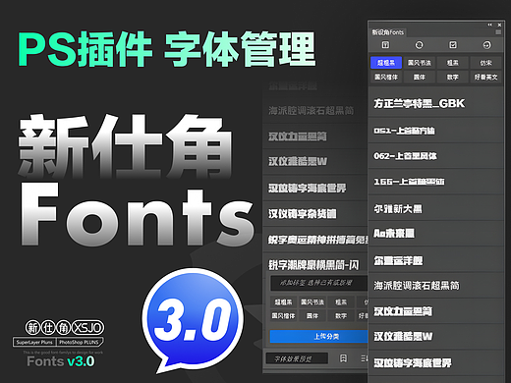Click the save icon beside the preview field
This screenshot has width=511, height=383.
[343, 358]
